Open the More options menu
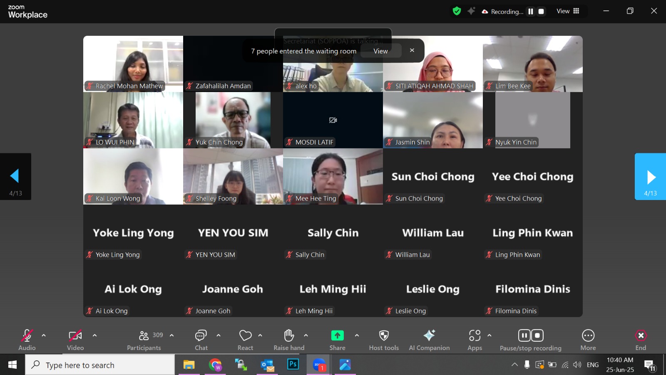 (588, 340)
